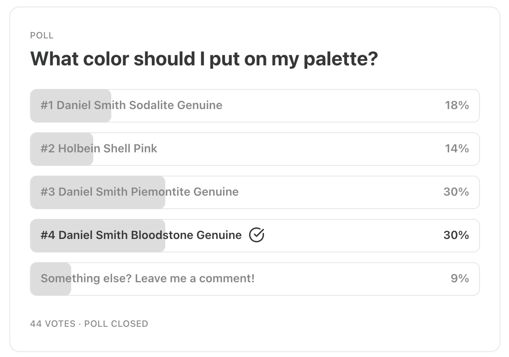
Task: Click the 9% result for Something else
Action: point(459,279)
